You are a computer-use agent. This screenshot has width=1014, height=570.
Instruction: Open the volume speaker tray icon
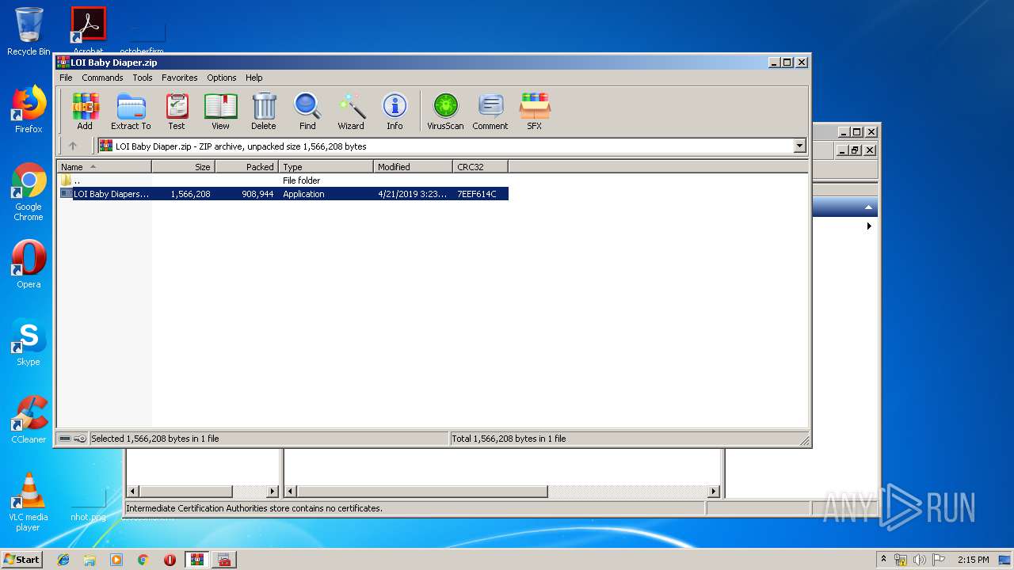[920, 560]
